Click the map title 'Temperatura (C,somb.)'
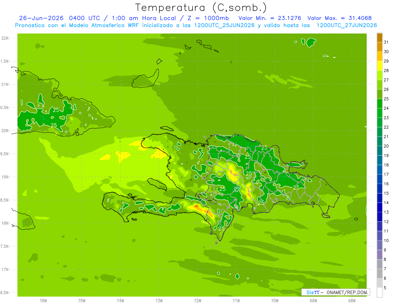 point(201,8)
